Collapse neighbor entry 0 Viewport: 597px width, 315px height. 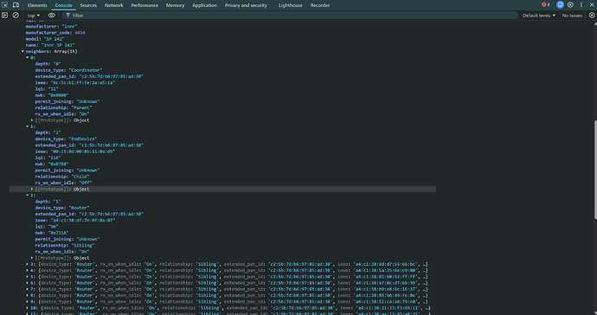(x=28, y=57)
